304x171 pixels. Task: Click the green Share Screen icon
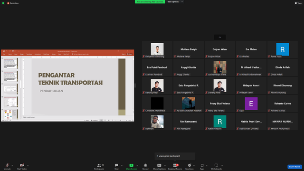point(131,165)
